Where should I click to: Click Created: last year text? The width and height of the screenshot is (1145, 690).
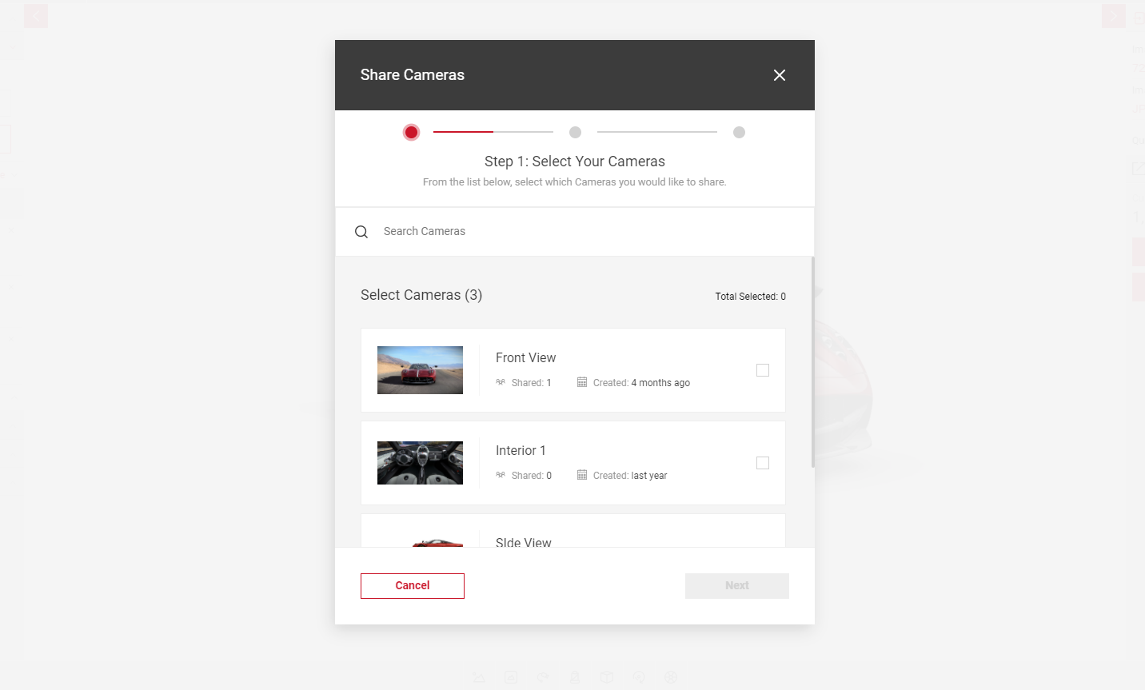(x=630, y=476)
